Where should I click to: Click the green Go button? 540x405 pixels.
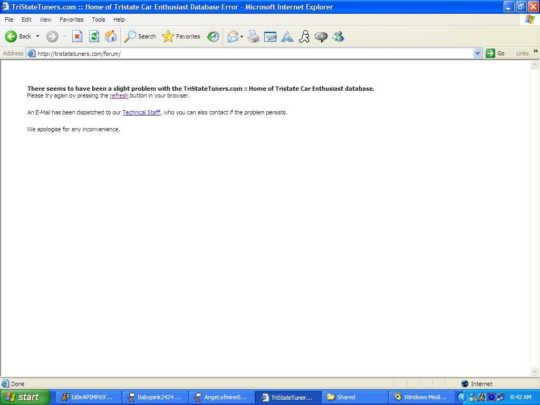pos(495,53)
